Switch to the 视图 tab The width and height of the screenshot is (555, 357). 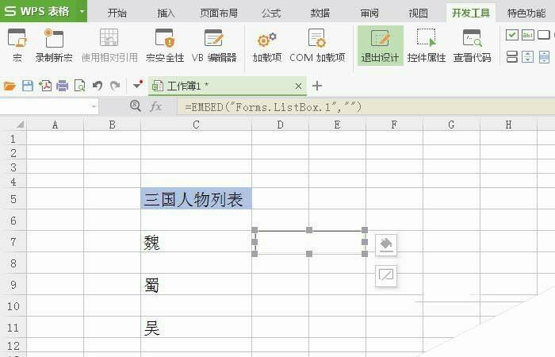(x=418, y=13)
